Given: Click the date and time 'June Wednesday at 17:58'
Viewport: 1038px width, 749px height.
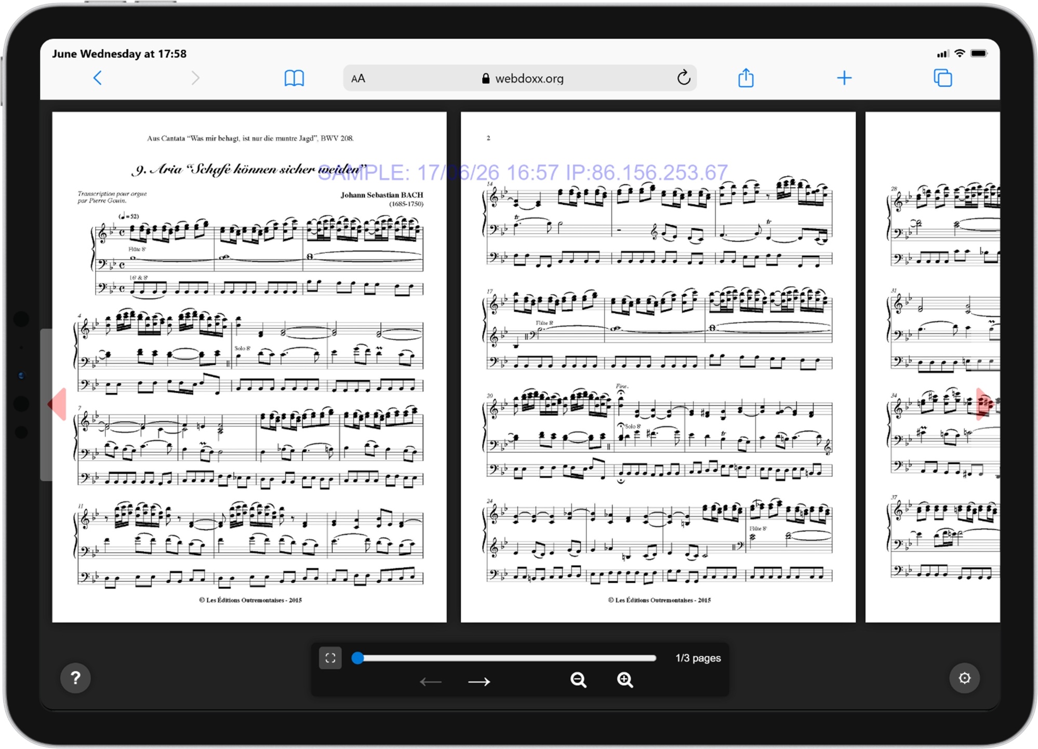Looking at the screenshot, I should pyautogui.click(x=119, y=53).
